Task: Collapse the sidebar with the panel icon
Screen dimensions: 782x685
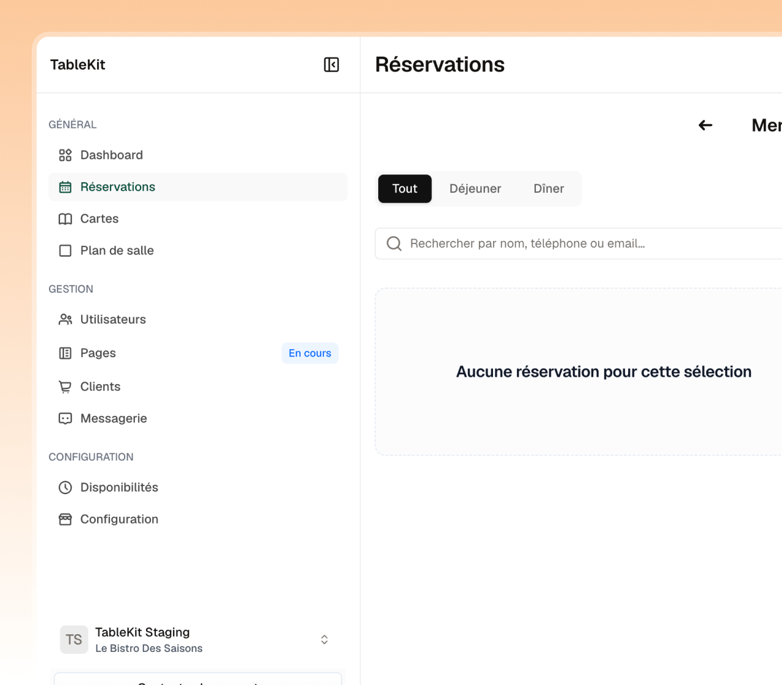Action: 331,65
